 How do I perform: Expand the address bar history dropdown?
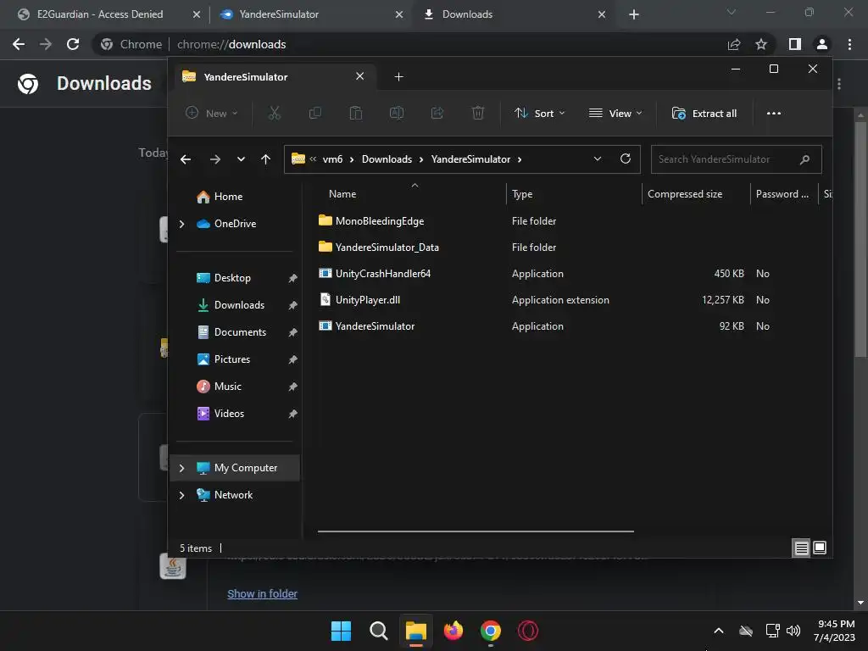(598, 159)
